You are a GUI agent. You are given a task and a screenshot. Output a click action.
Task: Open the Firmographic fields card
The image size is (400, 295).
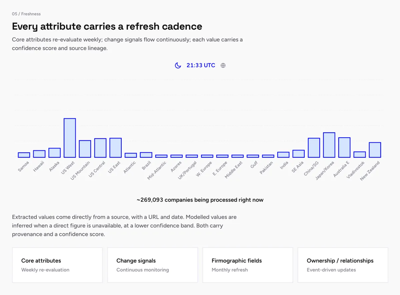(248, 265)
